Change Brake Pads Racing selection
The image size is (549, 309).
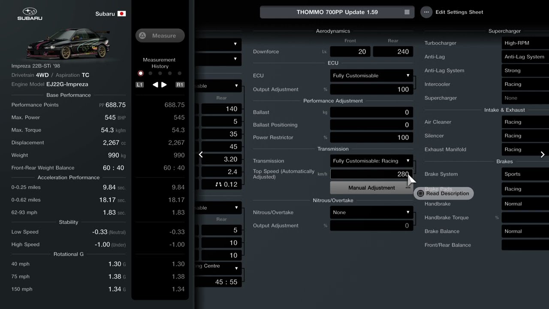tap(525, 189)
